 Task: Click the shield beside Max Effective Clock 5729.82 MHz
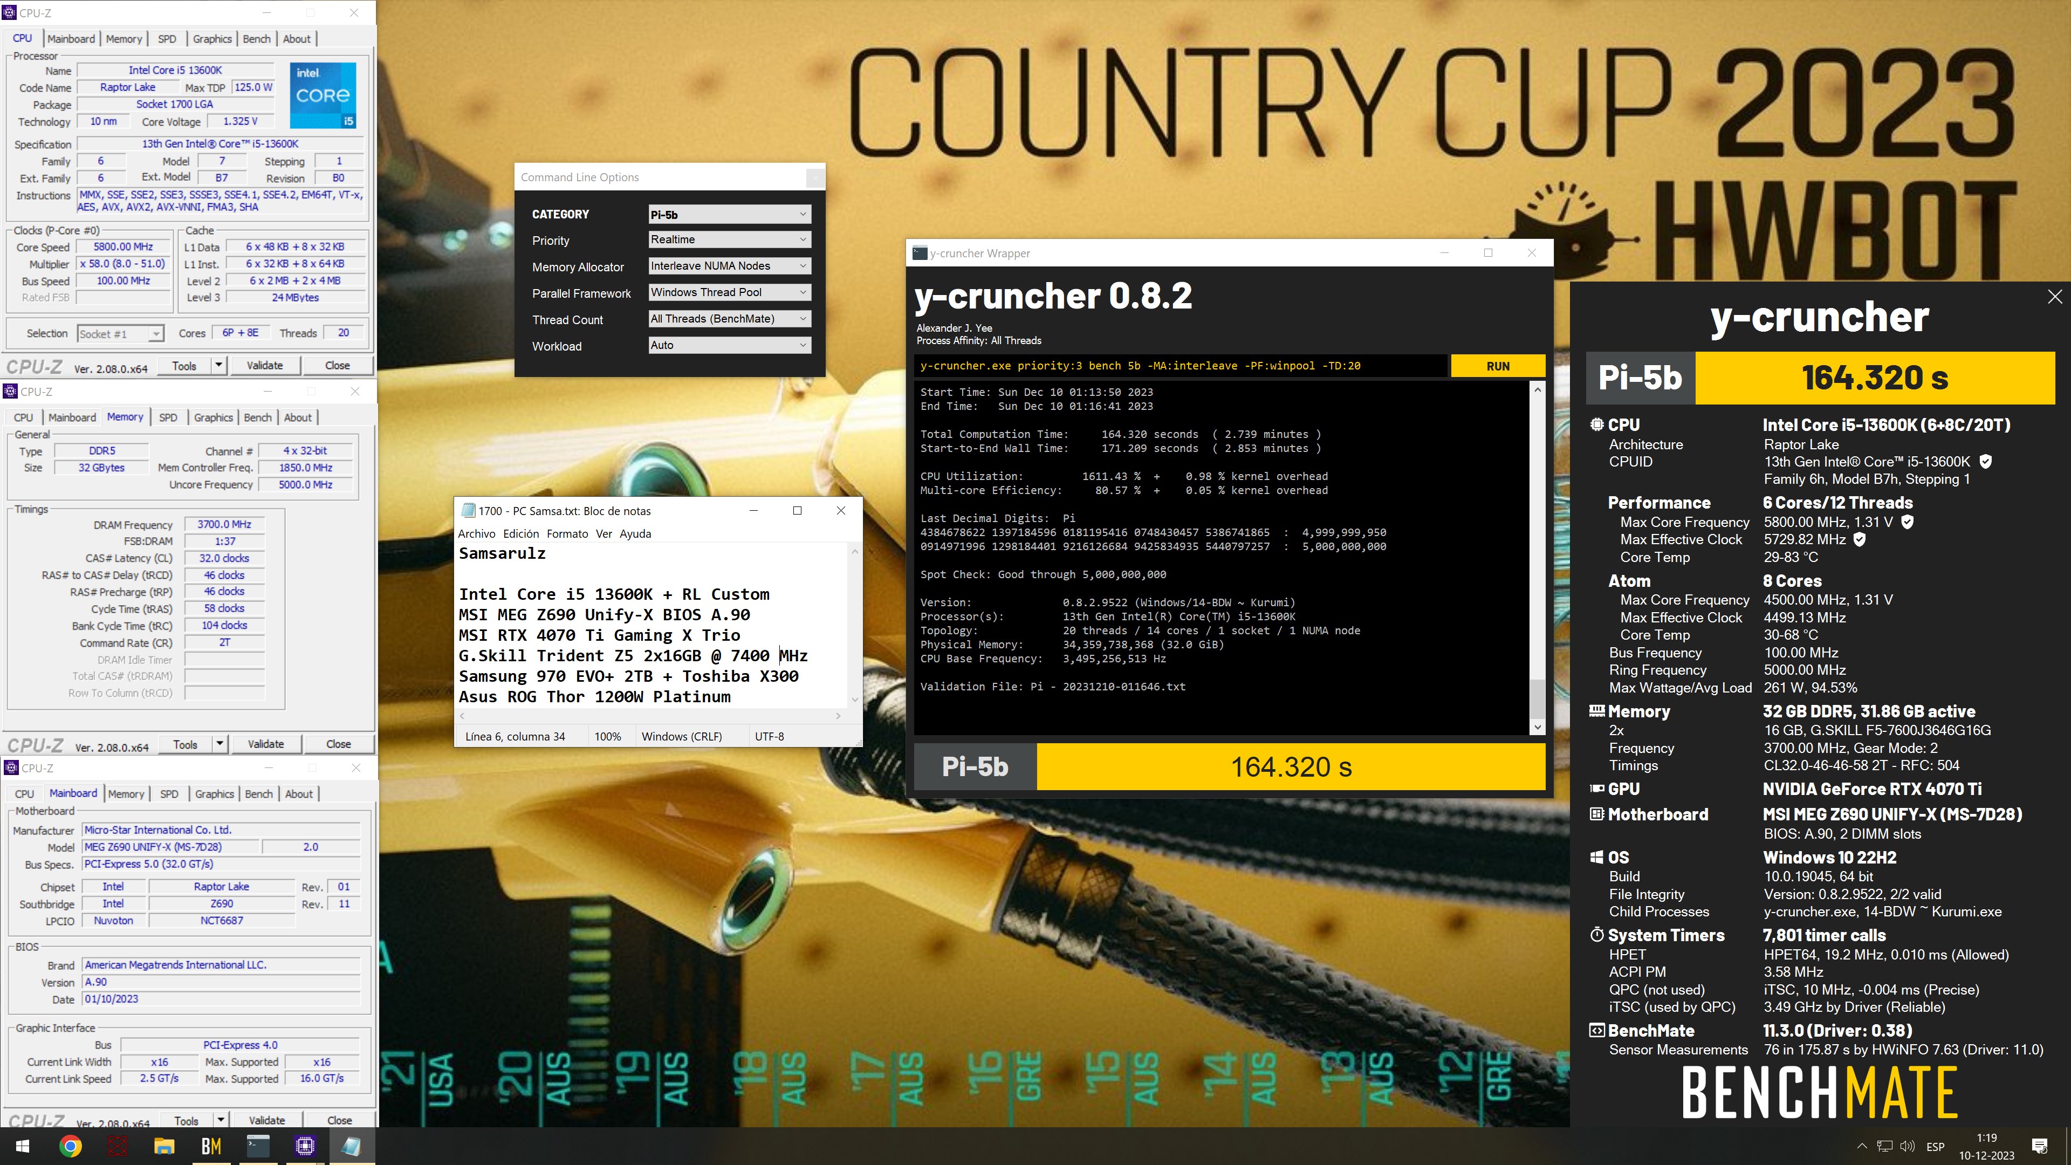pos(1859,539)
